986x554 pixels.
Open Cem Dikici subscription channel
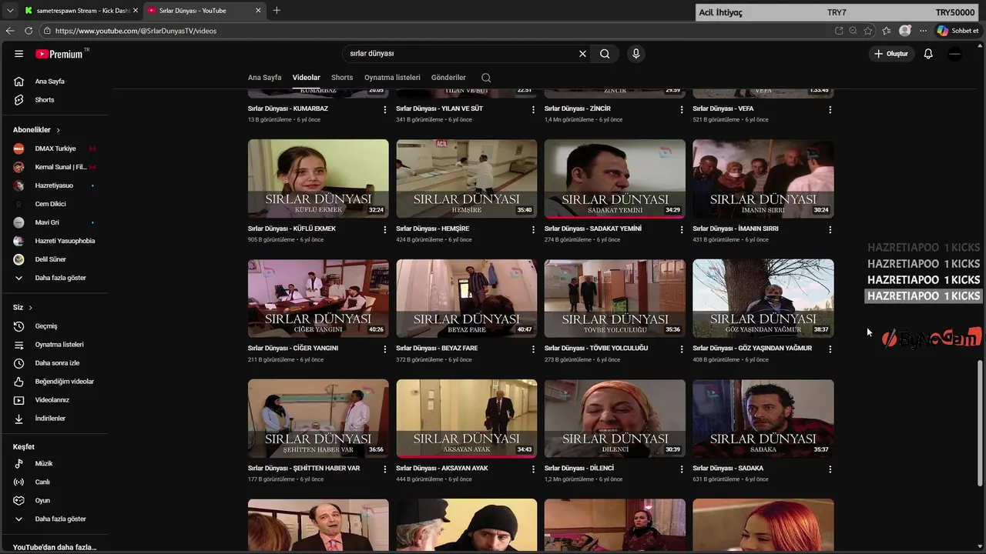point(50,204)
